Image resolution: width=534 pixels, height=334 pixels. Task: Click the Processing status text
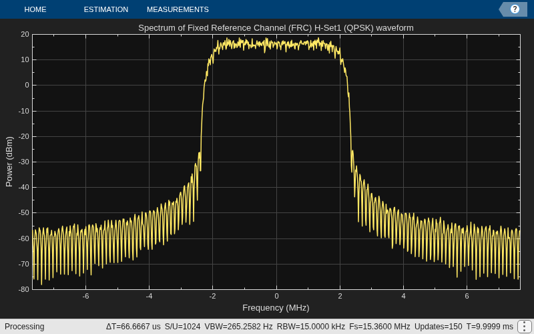click(25, 327)
